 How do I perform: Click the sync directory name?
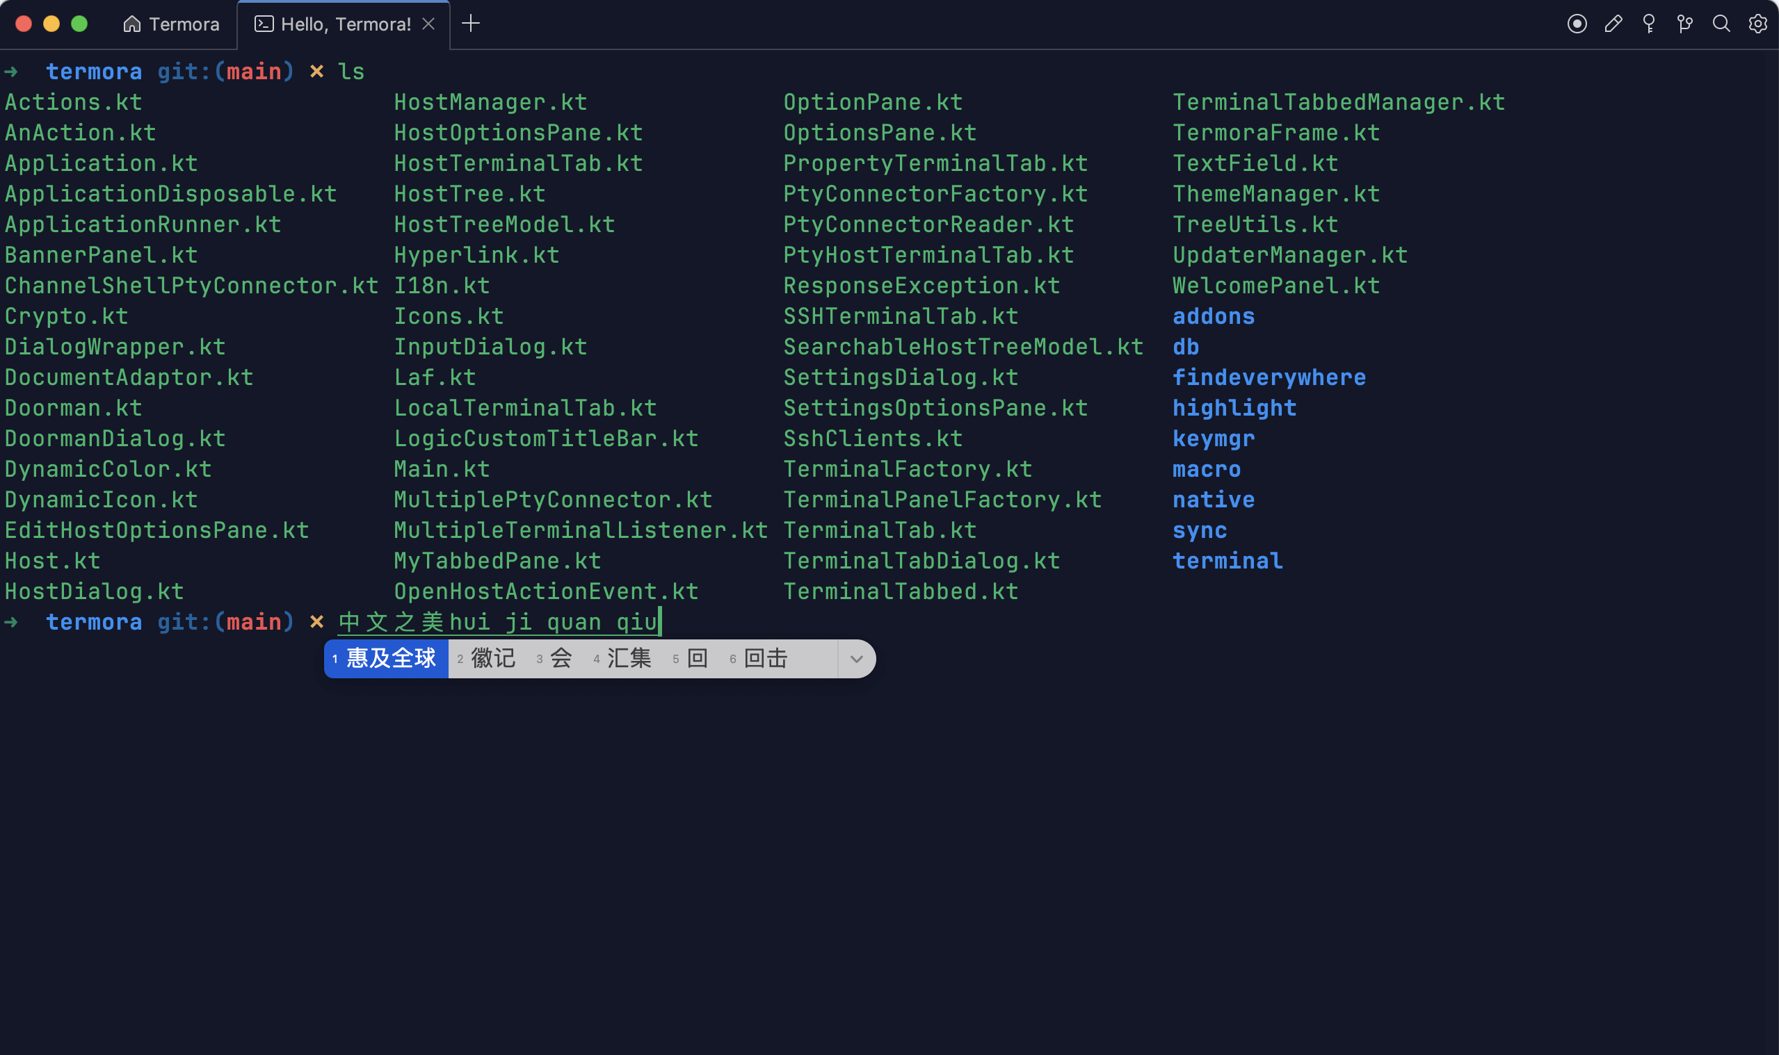[x=1200, y=530]
